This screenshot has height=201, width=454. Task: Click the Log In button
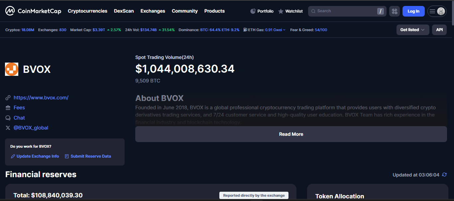413,11
